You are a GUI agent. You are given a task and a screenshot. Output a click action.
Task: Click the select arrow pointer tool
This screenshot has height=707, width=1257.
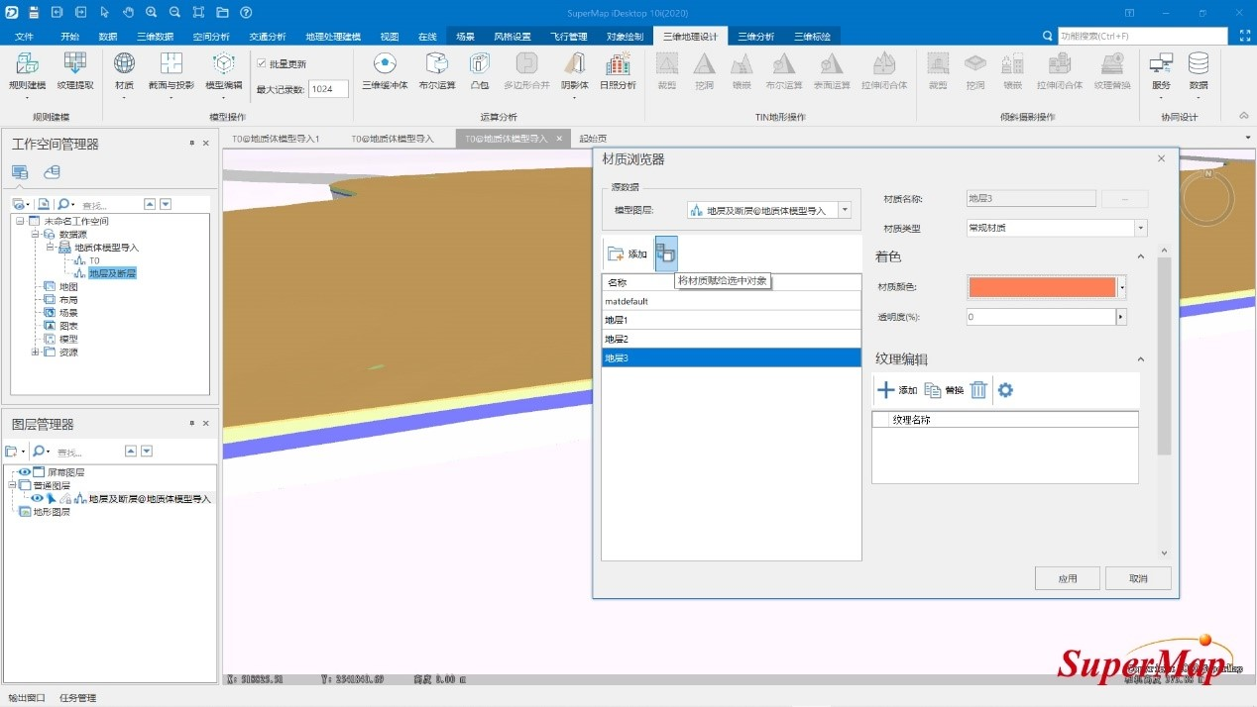pyautogui.click(x=105, y=12)
